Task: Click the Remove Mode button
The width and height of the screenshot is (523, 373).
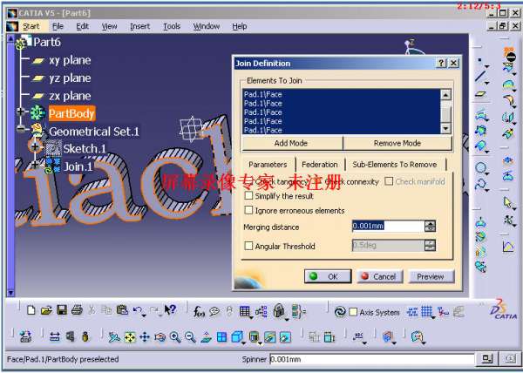Action: [x=397, y=143]
